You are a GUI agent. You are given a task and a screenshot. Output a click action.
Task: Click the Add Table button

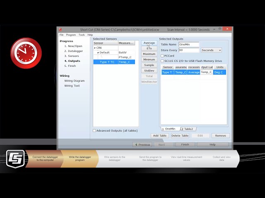(160, 136)
